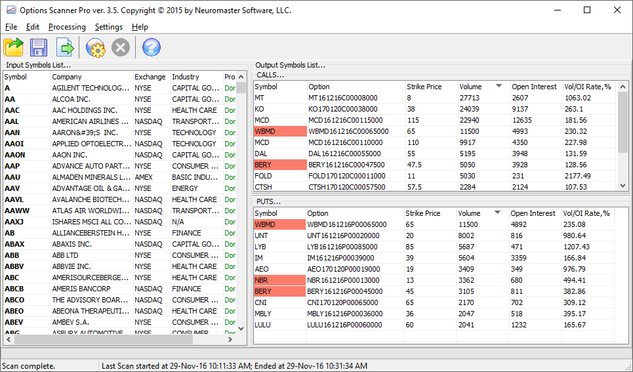The image size is (633, 372).
Task: Select CTSH symbol in CALLS list
Action: 263,187
